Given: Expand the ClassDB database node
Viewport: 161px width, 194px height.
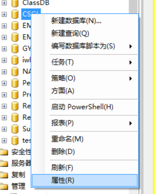Looking at the screenshot, I should coord(4,3).
